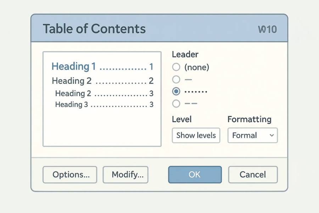Pick the dashed leader radio button
This screenshot has height=213, width=319.
click(x=176, y=104)
